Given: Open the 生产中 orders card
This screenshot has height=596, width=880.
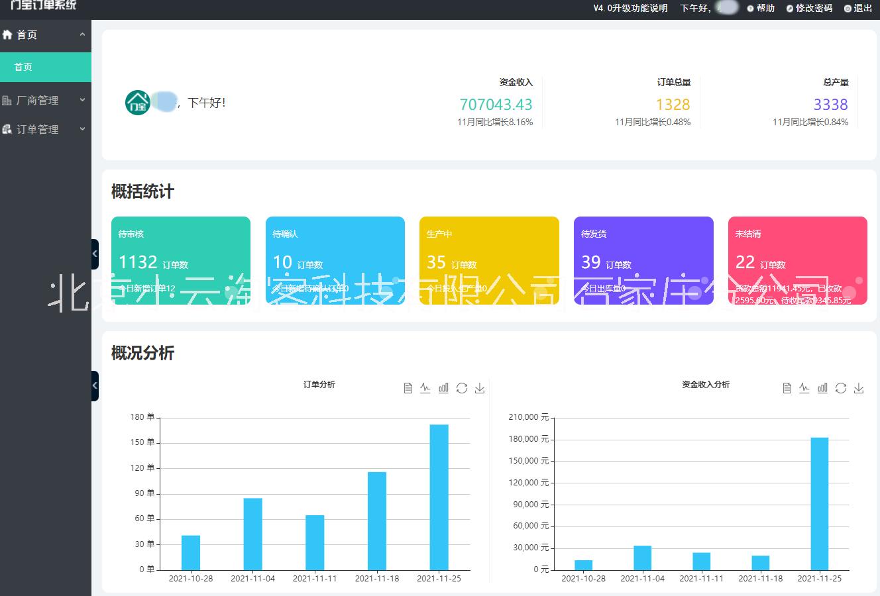Looking at the screenshot, I should pos(489,260).
